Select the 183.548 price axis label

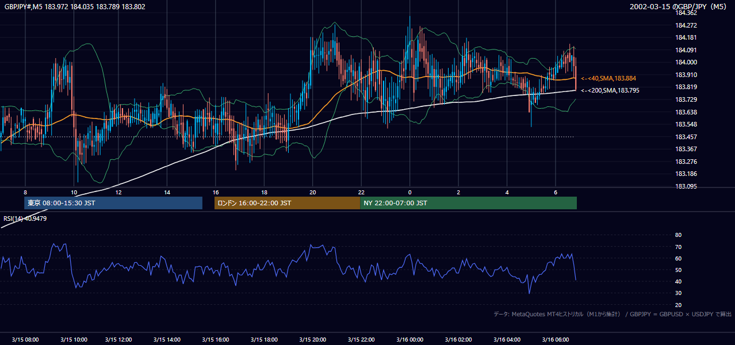686,124
